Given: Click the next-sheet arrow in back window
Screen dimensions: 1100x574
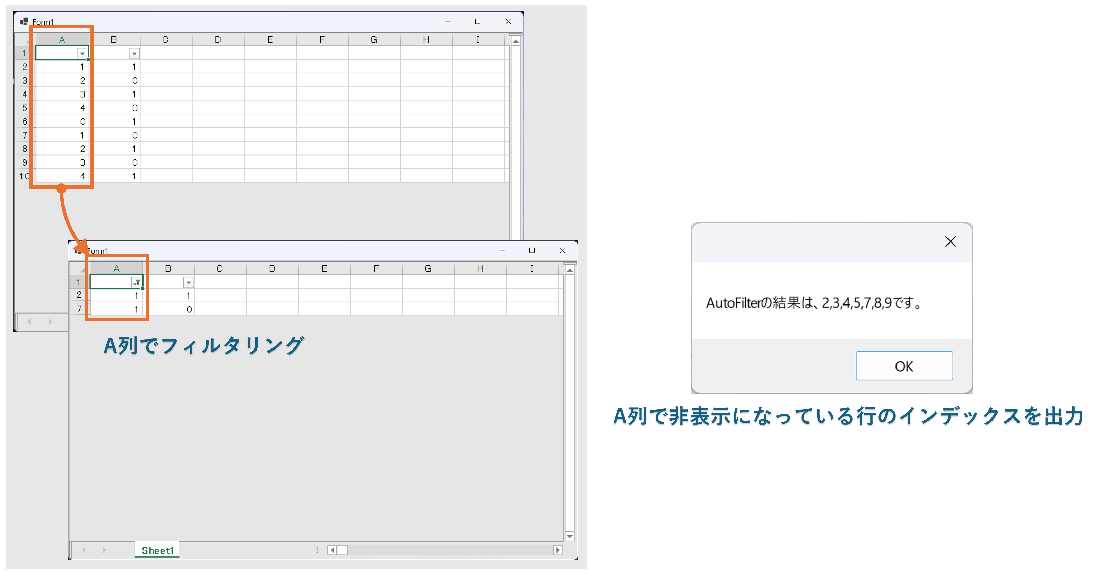Looking at the screenshot, I should pos(50,321).
